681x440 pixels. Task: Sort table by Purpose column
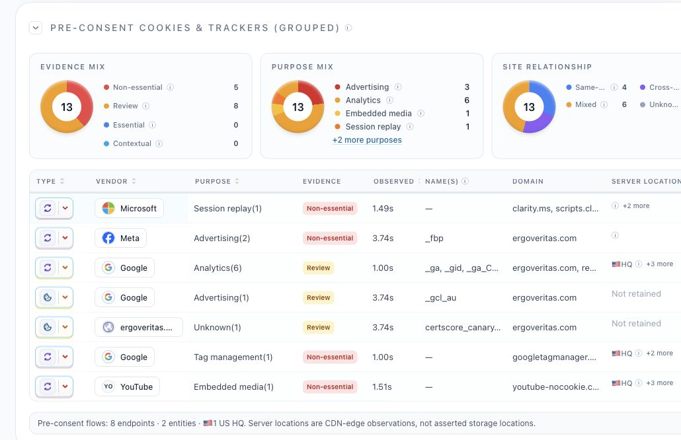237,181
